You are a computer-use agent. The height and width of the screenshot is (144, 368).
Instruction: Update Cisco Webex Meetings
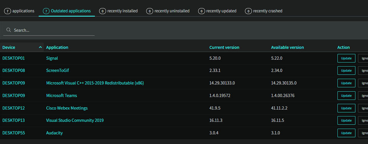346,108
